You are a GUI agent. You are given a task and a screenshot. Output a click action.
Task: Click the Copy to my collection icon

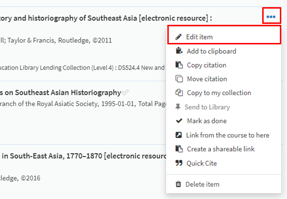coord(179,93)
